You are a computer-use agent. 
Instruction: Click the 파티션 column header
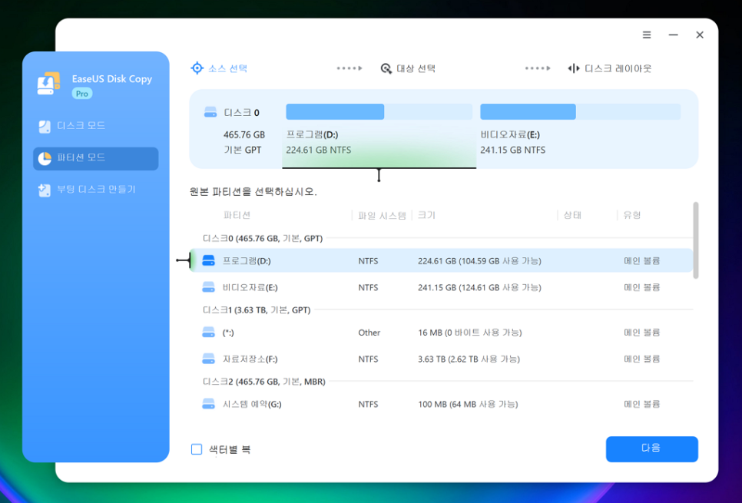(237, 215)
